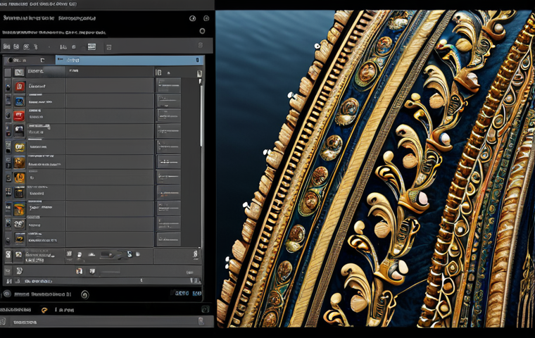Select the dark tab left of the blue tab

click(30, 60)
